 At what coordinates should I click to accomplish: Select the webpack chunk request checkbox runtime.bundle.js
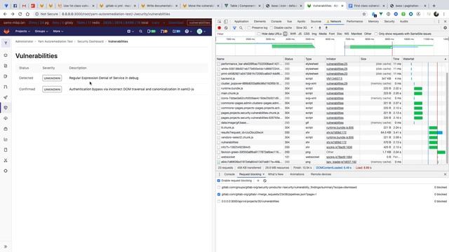(219, 89)
